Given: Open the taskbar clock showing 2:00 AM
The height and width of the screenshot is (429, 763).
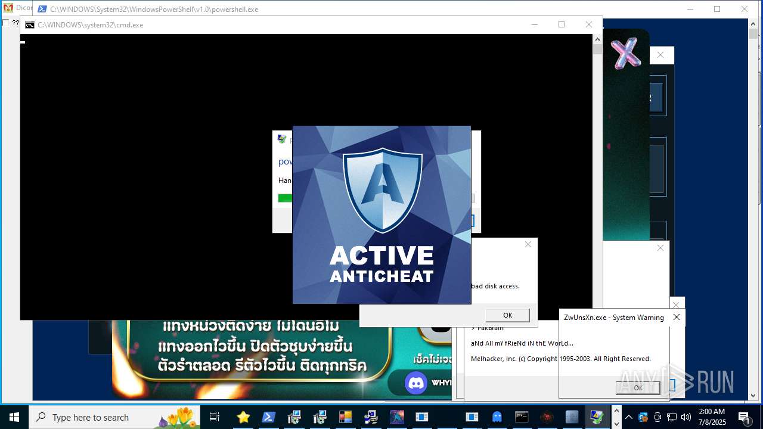Looking at the screenshot, I should 712,417.
